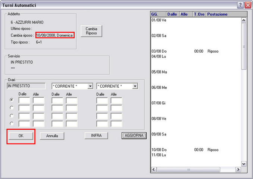Click the 10/08/2008, Domenica date text
Viewport: 253px width, 179px height.
point(54,35)
